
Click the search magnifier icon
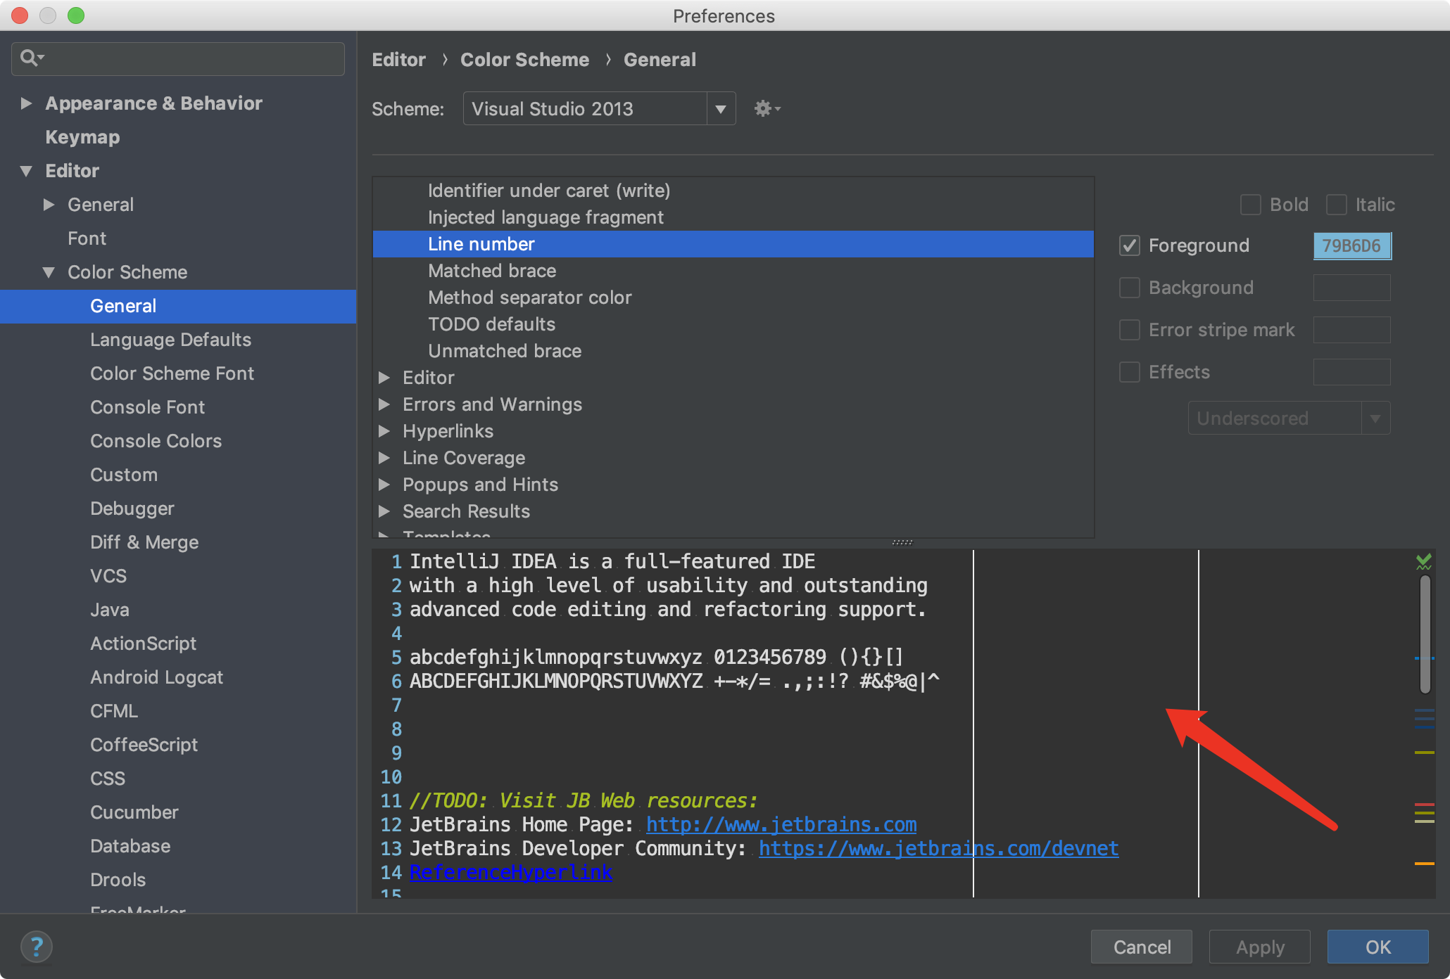(30, 58)
